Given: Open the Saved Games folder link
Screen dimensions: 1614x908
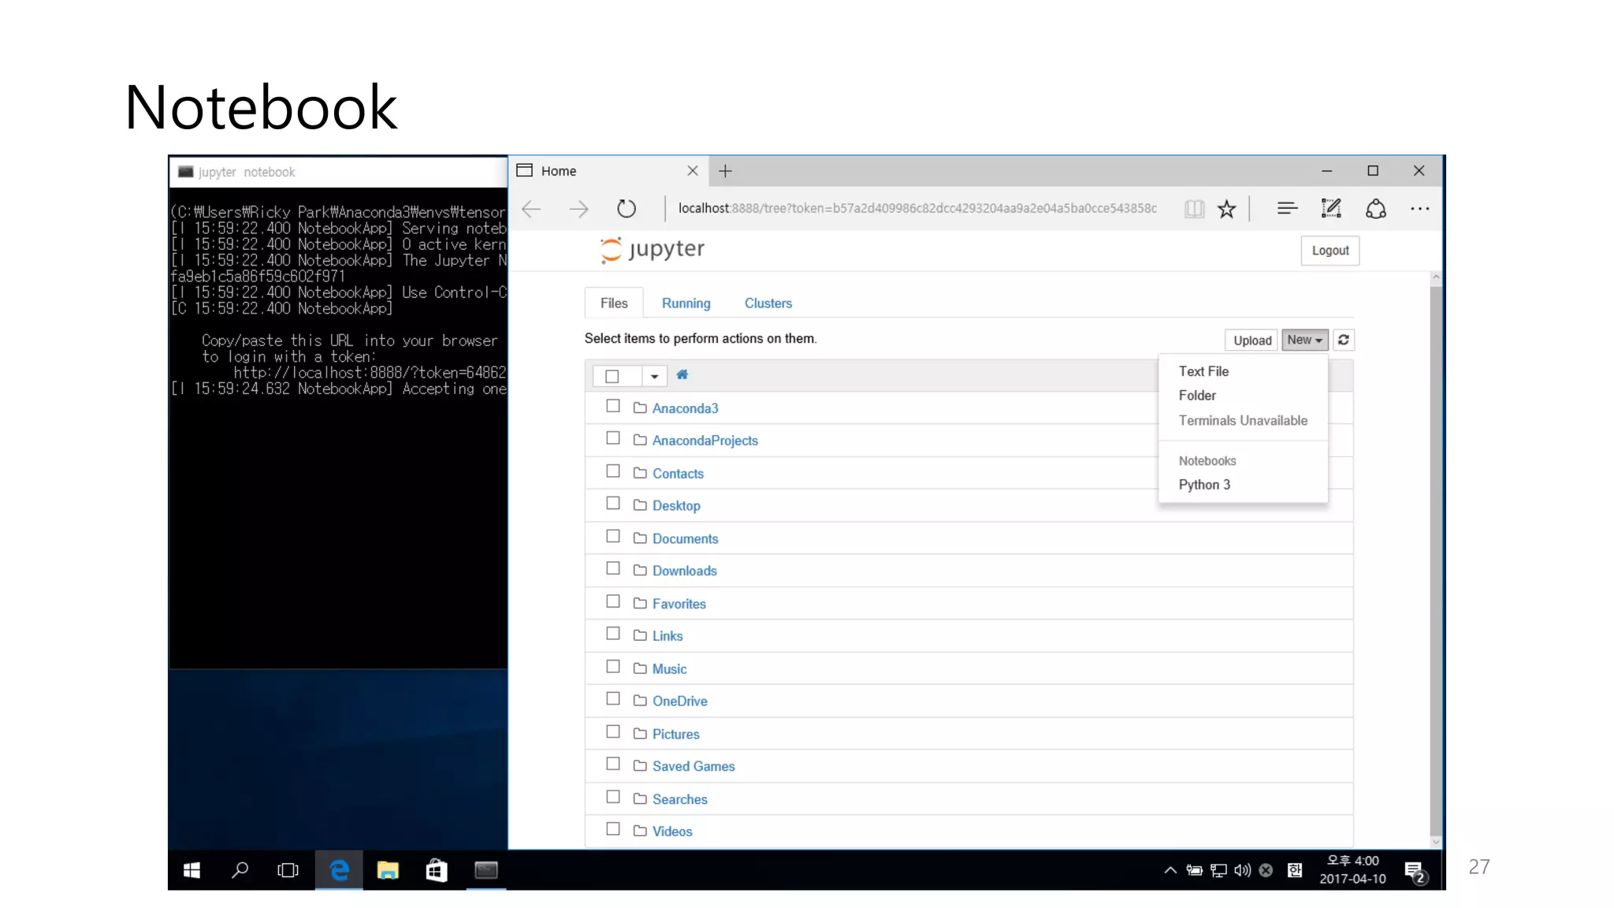Looking at the screenshot, I should click(694, 767).
